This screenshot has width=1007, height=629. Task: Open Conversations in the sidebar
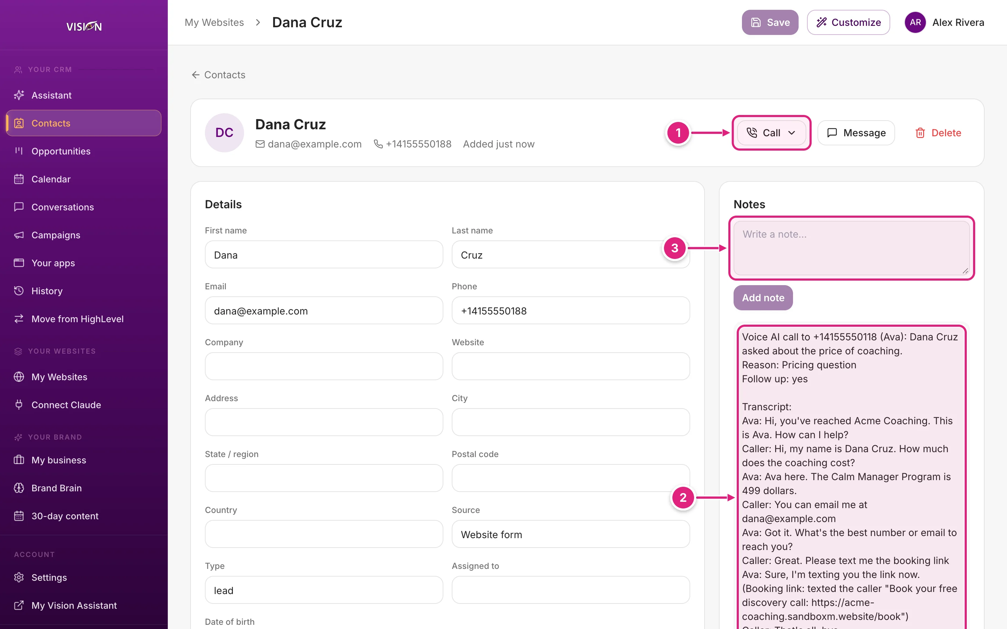click(84, 207)
